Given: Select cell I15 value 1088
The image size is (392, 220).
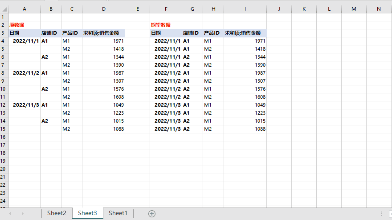Looking at the screenshot, I should click(x=245, y=129).
